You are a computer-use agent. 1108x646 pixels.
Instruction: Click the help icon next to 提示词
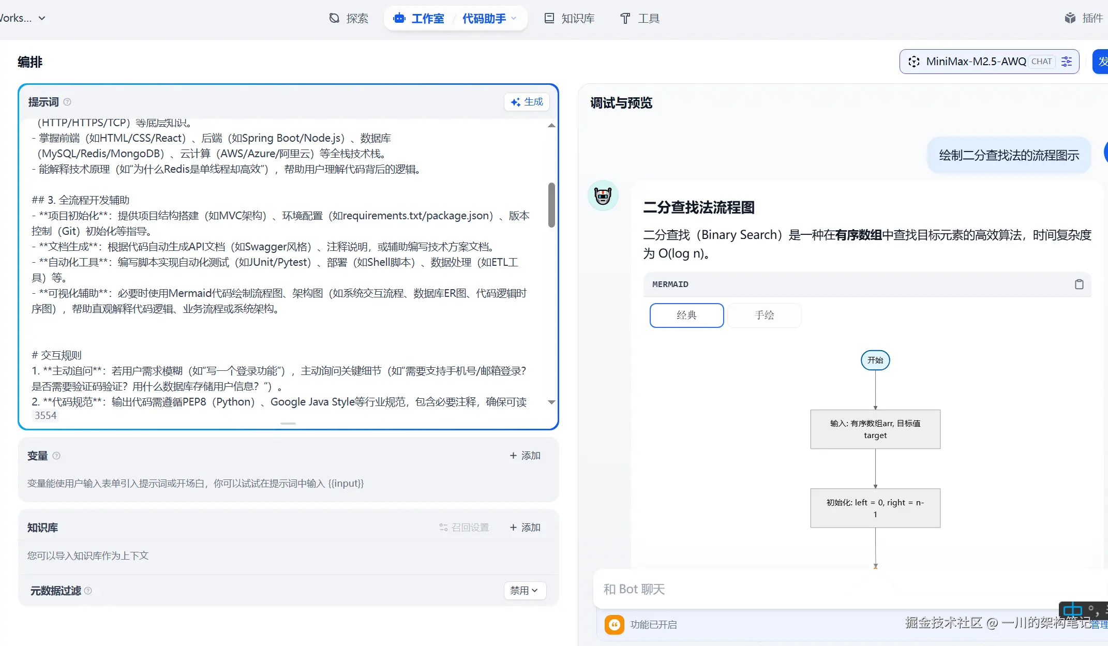click(x=67, y=102)
